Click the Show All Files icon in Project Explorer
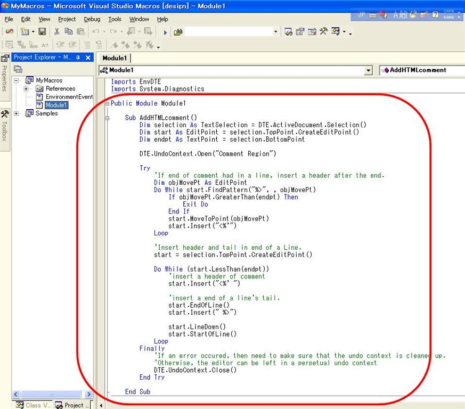The height and width of the screenshot is (409, 465). pyautogui.click(x=18, y=69)
